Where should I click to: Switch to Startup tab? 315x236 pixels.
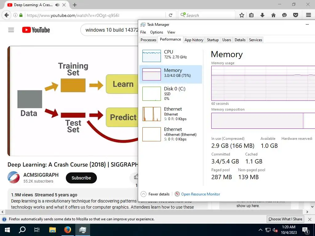[213, 40]
